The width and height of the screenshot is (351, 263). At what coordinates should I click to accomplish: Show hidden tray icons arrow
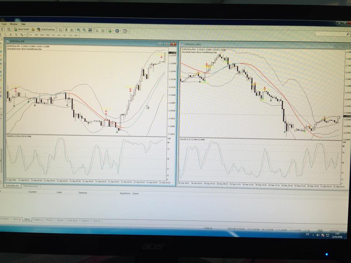coord(313,235)
